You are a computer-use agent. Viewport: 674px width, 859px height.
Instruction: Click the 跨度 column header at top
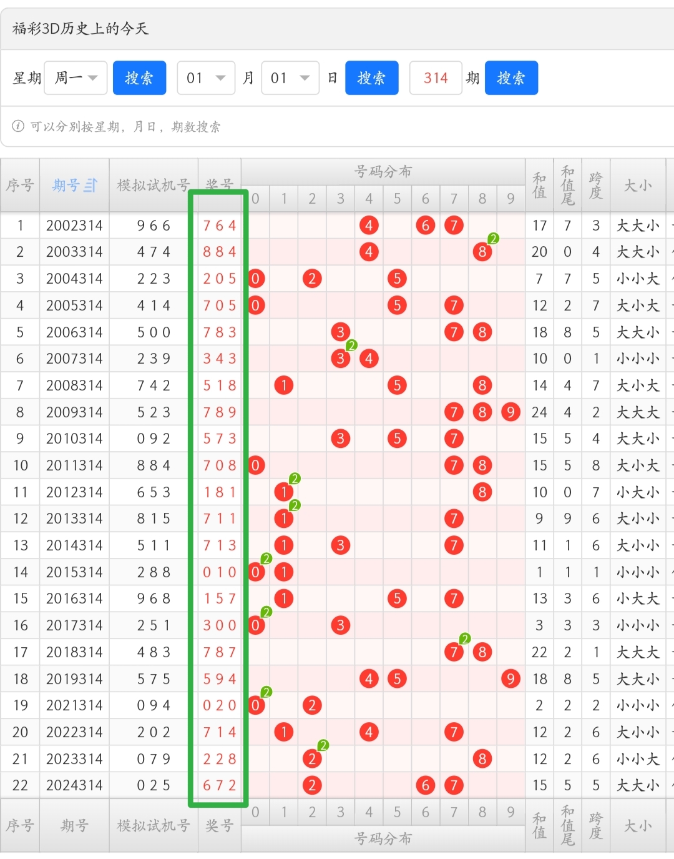[595, 186]
